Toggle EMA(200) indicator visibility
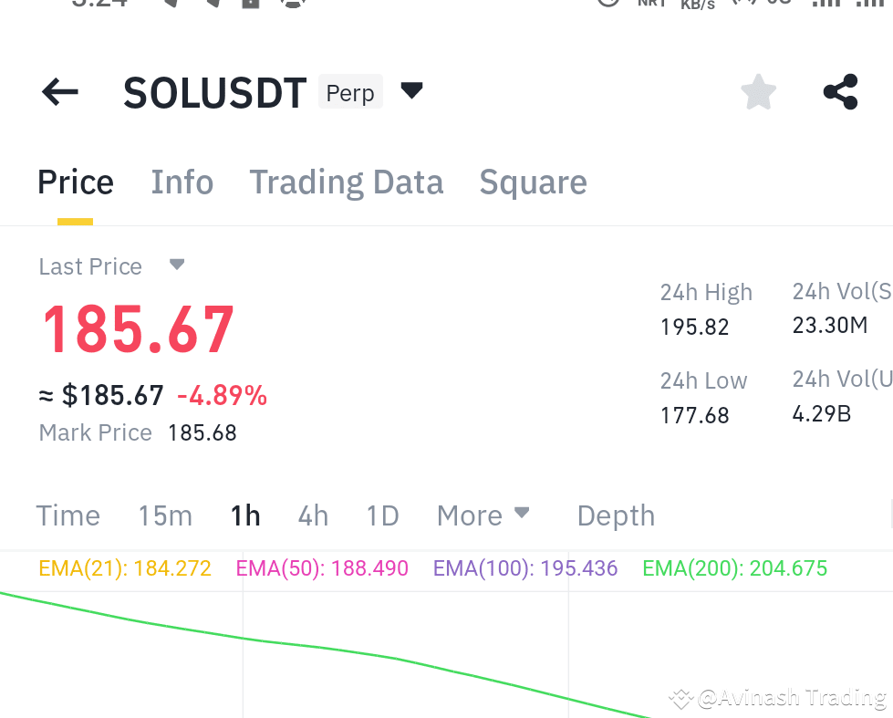 tap(734, 567)
